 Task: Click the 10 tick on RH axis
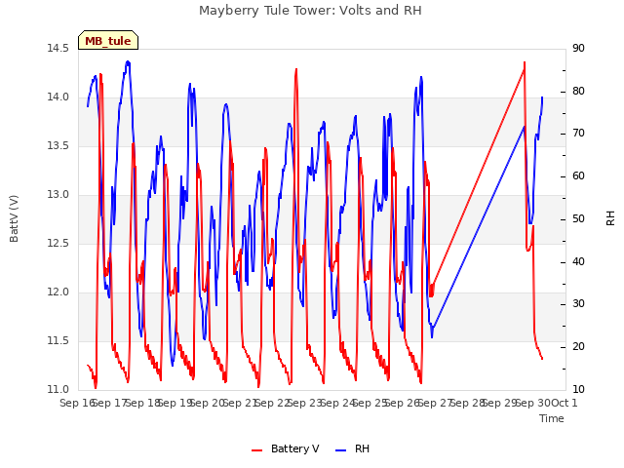point(578,390)
